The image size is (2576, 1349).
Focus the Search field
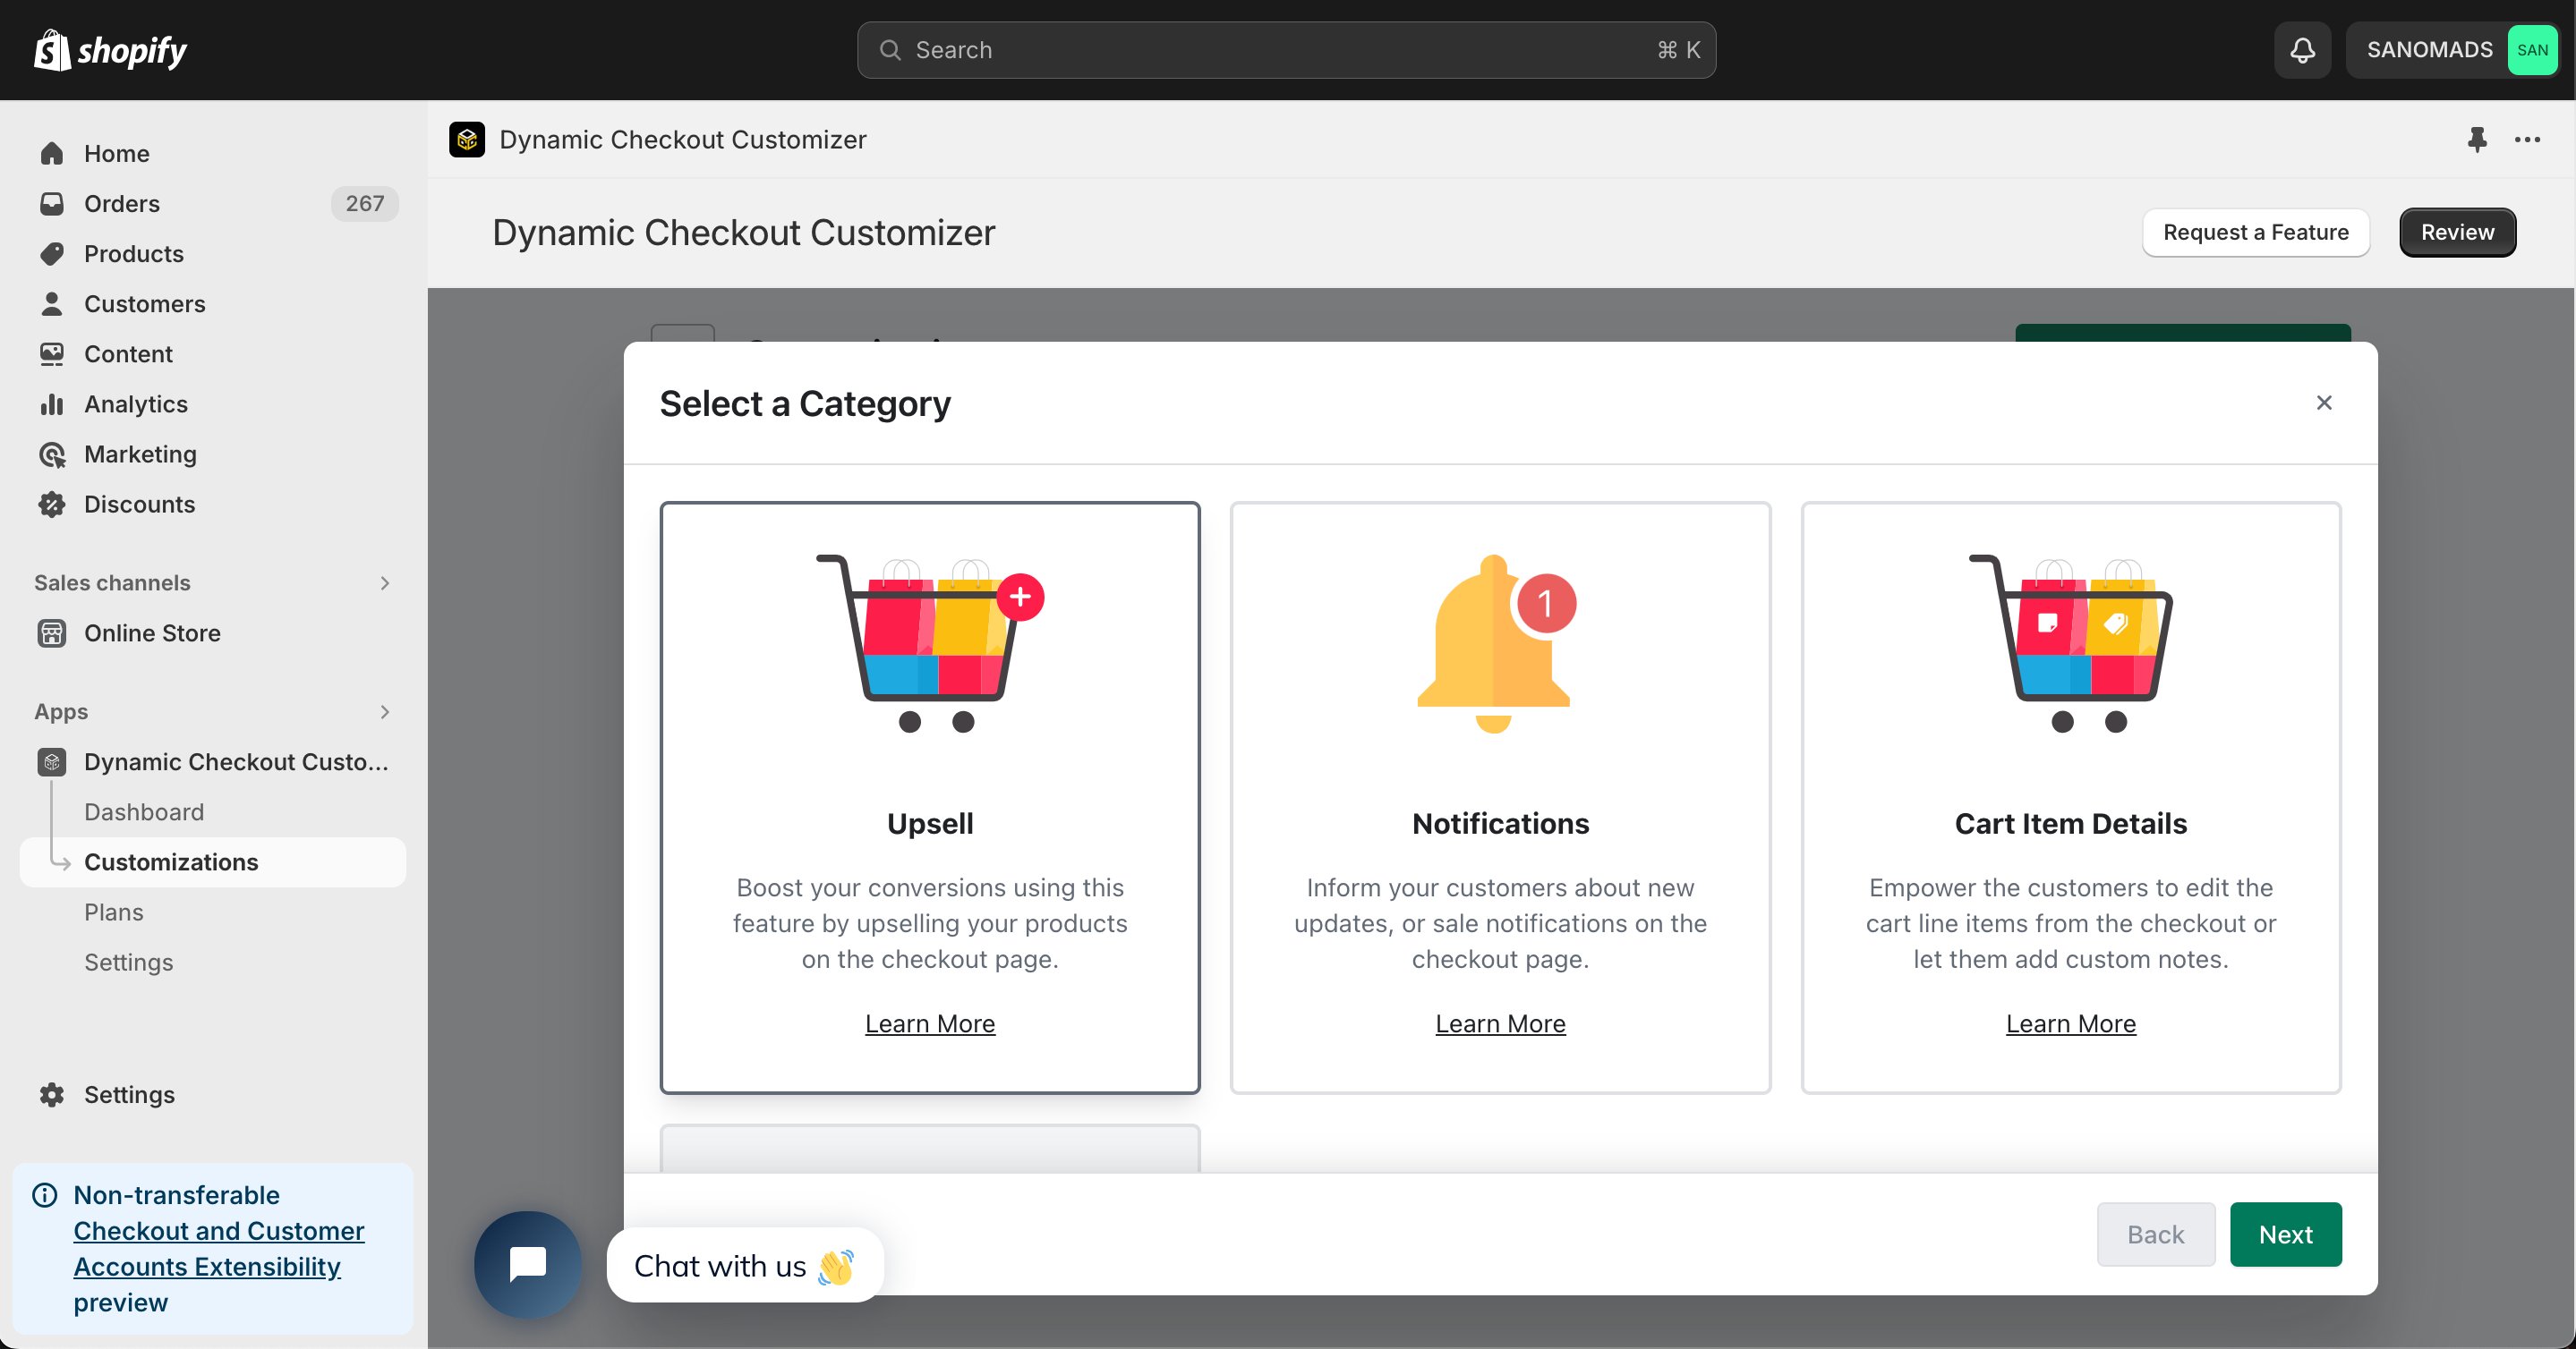click(1286, 50)
